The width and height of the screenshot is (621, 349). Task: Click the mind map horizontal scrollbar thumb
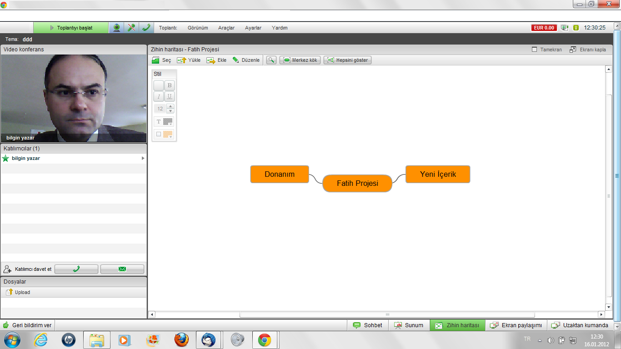(387, 314)
